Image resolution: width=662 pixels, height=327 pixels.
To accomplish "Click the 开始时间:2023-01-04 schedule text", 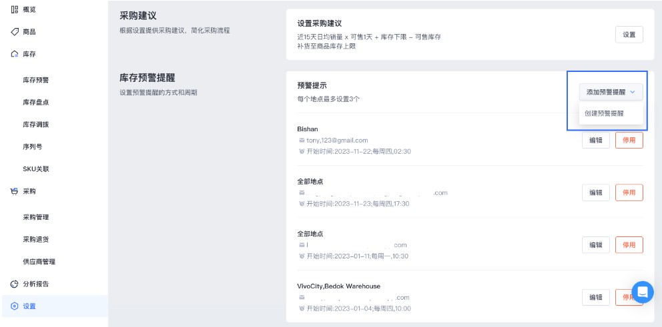I will tap(358, 308).
